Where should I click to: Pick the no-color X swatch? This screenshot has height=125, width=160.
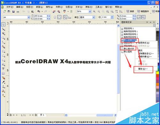(x=158, y=29)
